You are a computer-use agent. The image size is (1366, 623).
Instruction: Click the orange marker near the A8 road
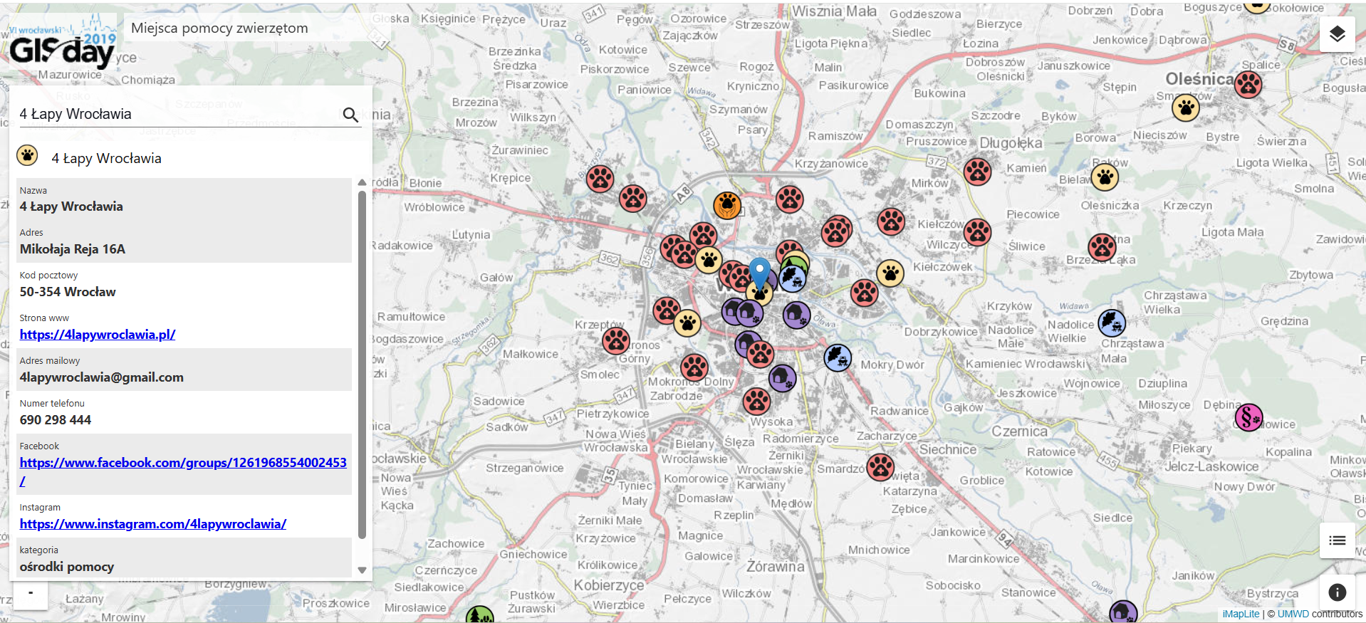[727, 206]
